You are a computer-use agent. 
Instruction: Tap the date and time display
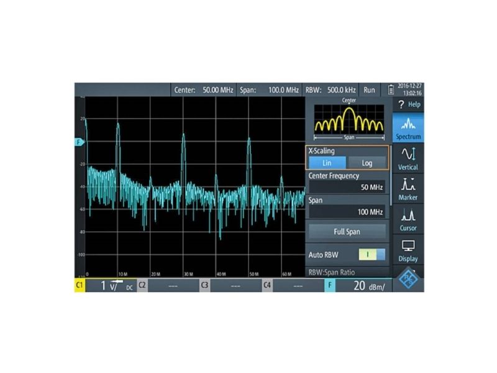pos(410,90)
